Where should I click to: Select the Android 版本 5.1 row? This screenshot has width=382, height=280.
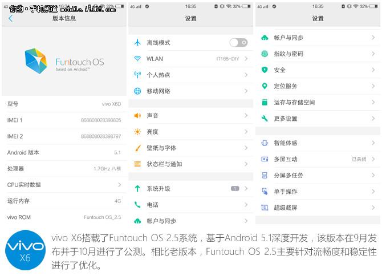(64, 152)
